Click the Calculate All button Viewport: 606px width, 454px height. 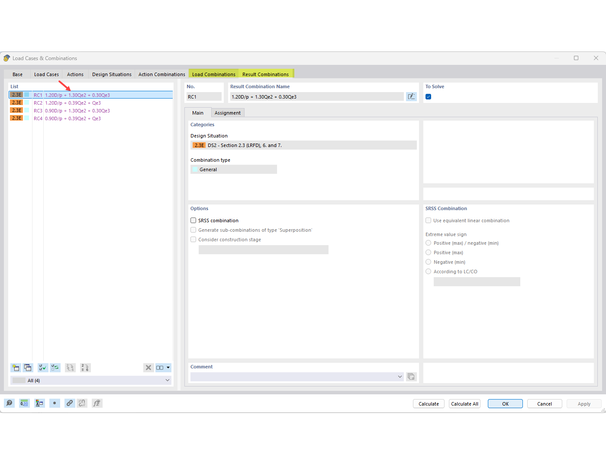coord(464,404)
